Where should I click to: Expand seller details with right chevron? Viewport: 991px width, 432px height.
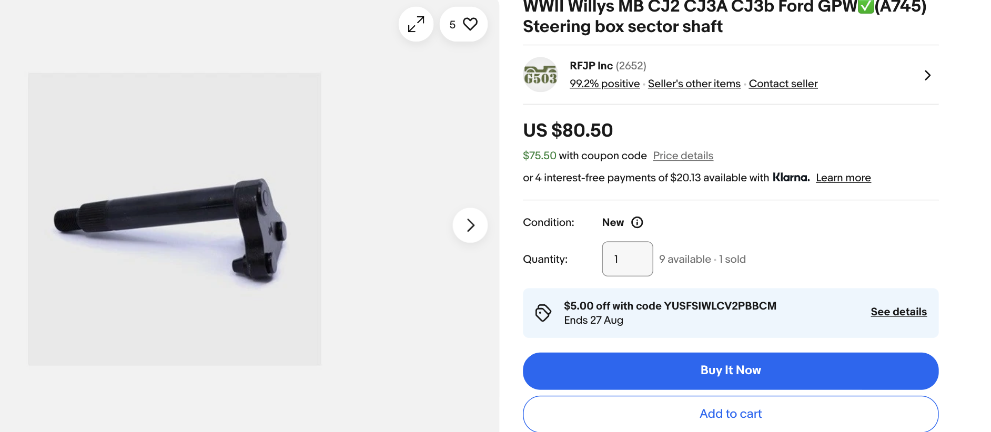pyautogui.click(x=927, y=75)
